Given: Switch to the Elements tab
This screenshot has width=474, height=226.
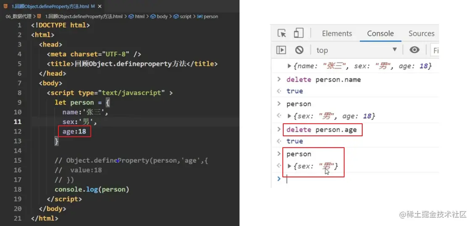Looking at the screenshot, I should [337, 34].
